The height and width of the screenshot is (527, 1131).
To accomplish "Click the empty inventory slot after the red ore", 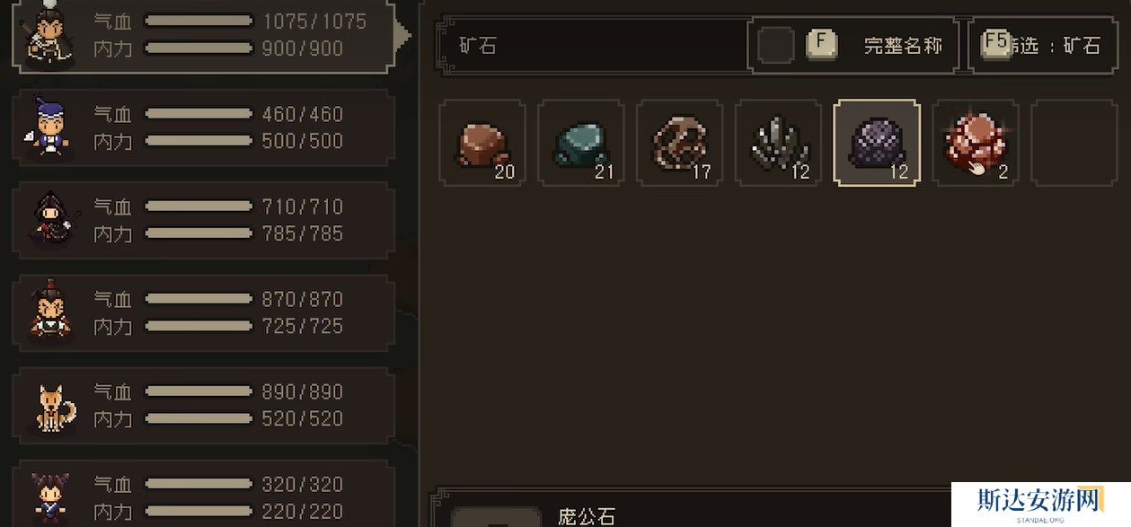I will point(1074,144).
